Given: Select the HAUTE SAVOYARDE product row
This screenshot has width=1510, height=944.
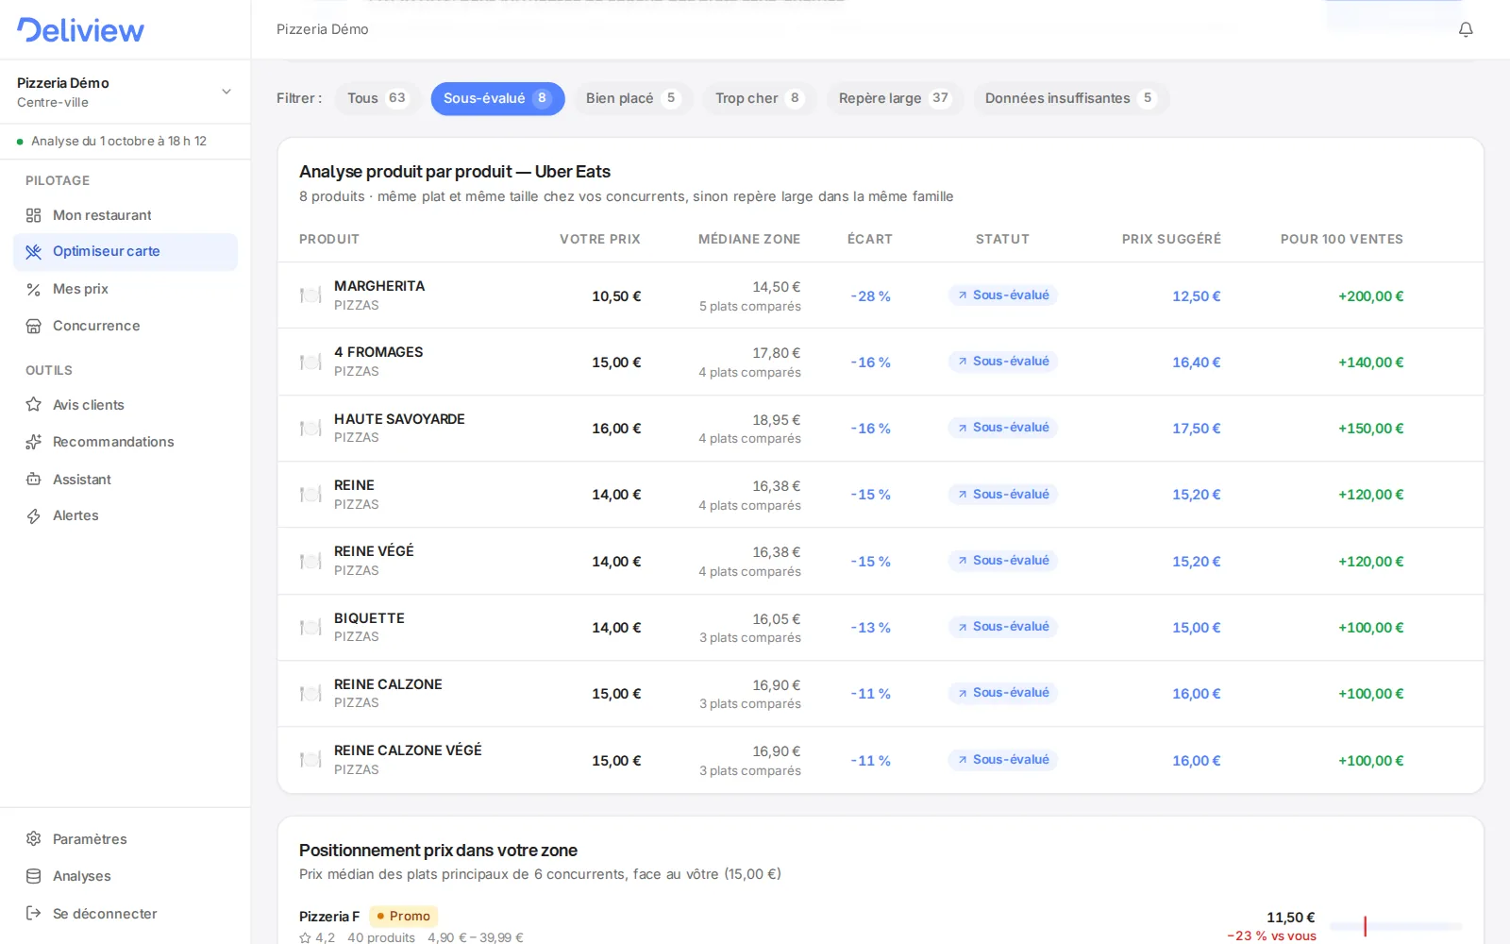Looking at the screenshot, I should 881,429.
